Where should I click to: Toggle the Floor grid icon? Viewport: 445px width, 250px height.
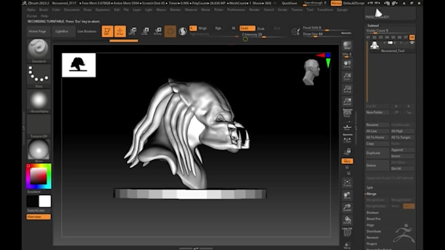[x=347, y=127]
